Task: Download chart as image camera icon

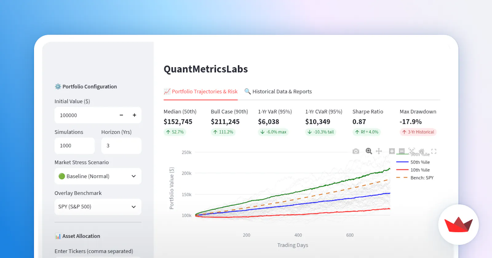Action: pos(356,151)
